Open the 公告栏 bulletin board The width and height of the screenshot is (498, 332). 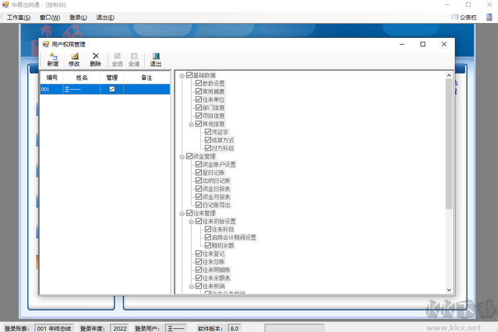click(x=464, y=17)
